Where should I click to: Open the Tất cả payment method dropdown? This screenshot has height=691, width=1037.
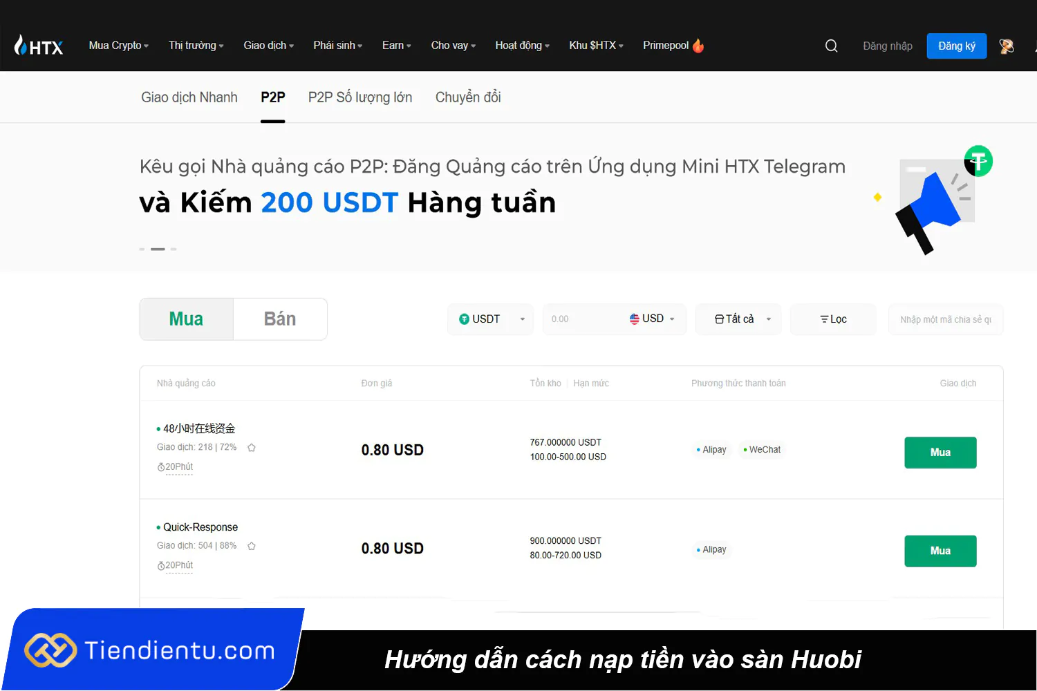click(x=738, y=319)
